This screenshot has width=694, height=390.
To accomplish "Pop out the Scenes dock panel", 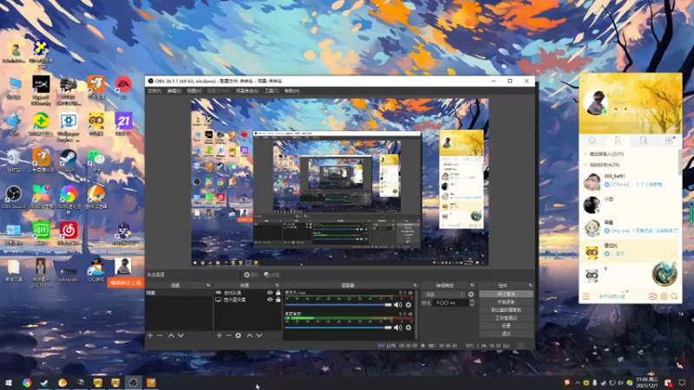I will click(208, 285).
